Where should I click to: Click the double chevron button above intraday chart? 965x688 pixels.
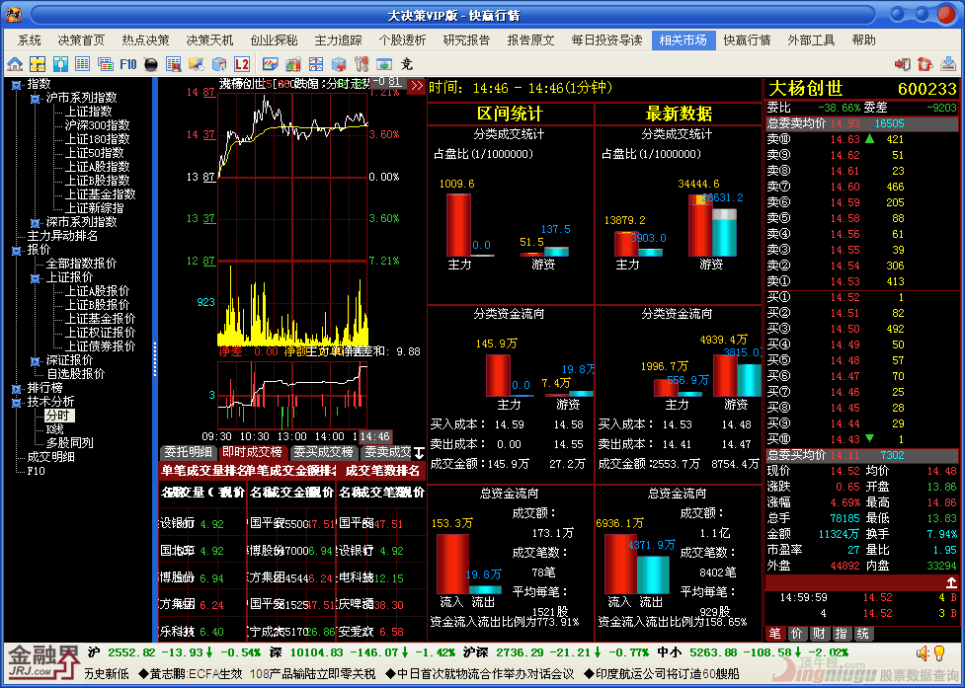pos(417,86)
